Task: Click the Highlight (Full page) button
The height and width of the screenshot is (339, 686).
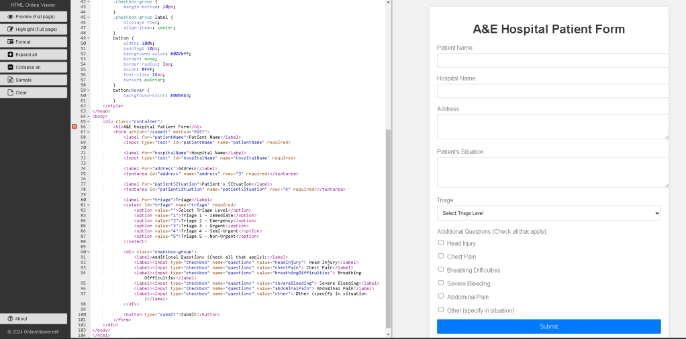Action: coord(34,29)
